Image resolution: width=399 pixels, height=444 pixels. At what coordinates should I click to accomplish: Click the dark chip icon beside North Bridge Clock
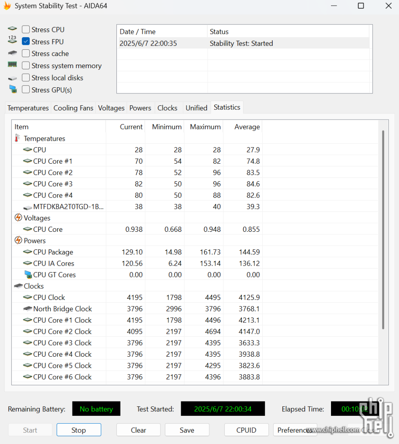28,309
